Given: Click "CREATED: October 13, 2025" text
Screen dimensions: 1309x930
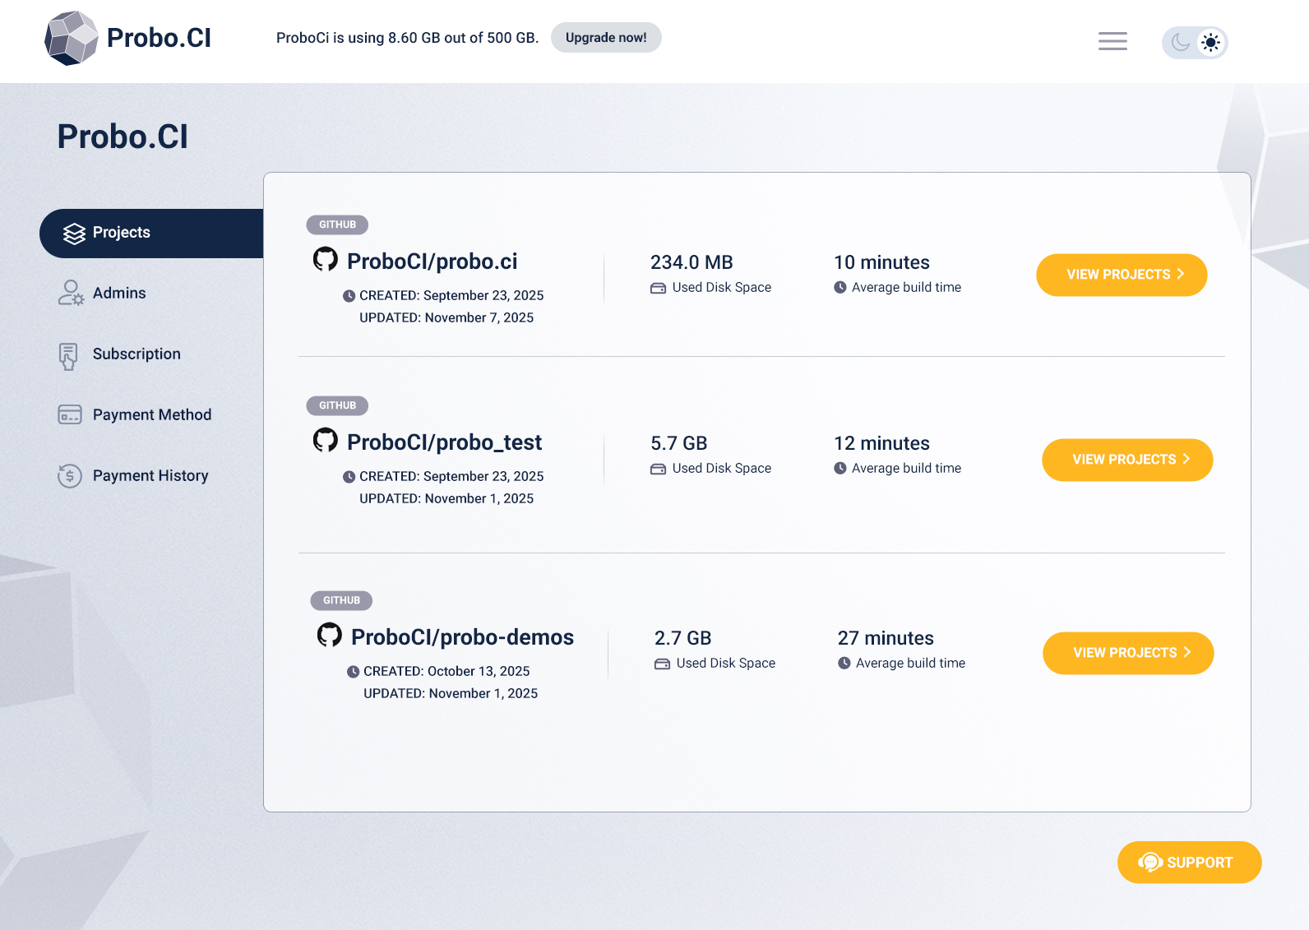Looking at the screenshot, I should click(446, 671).
